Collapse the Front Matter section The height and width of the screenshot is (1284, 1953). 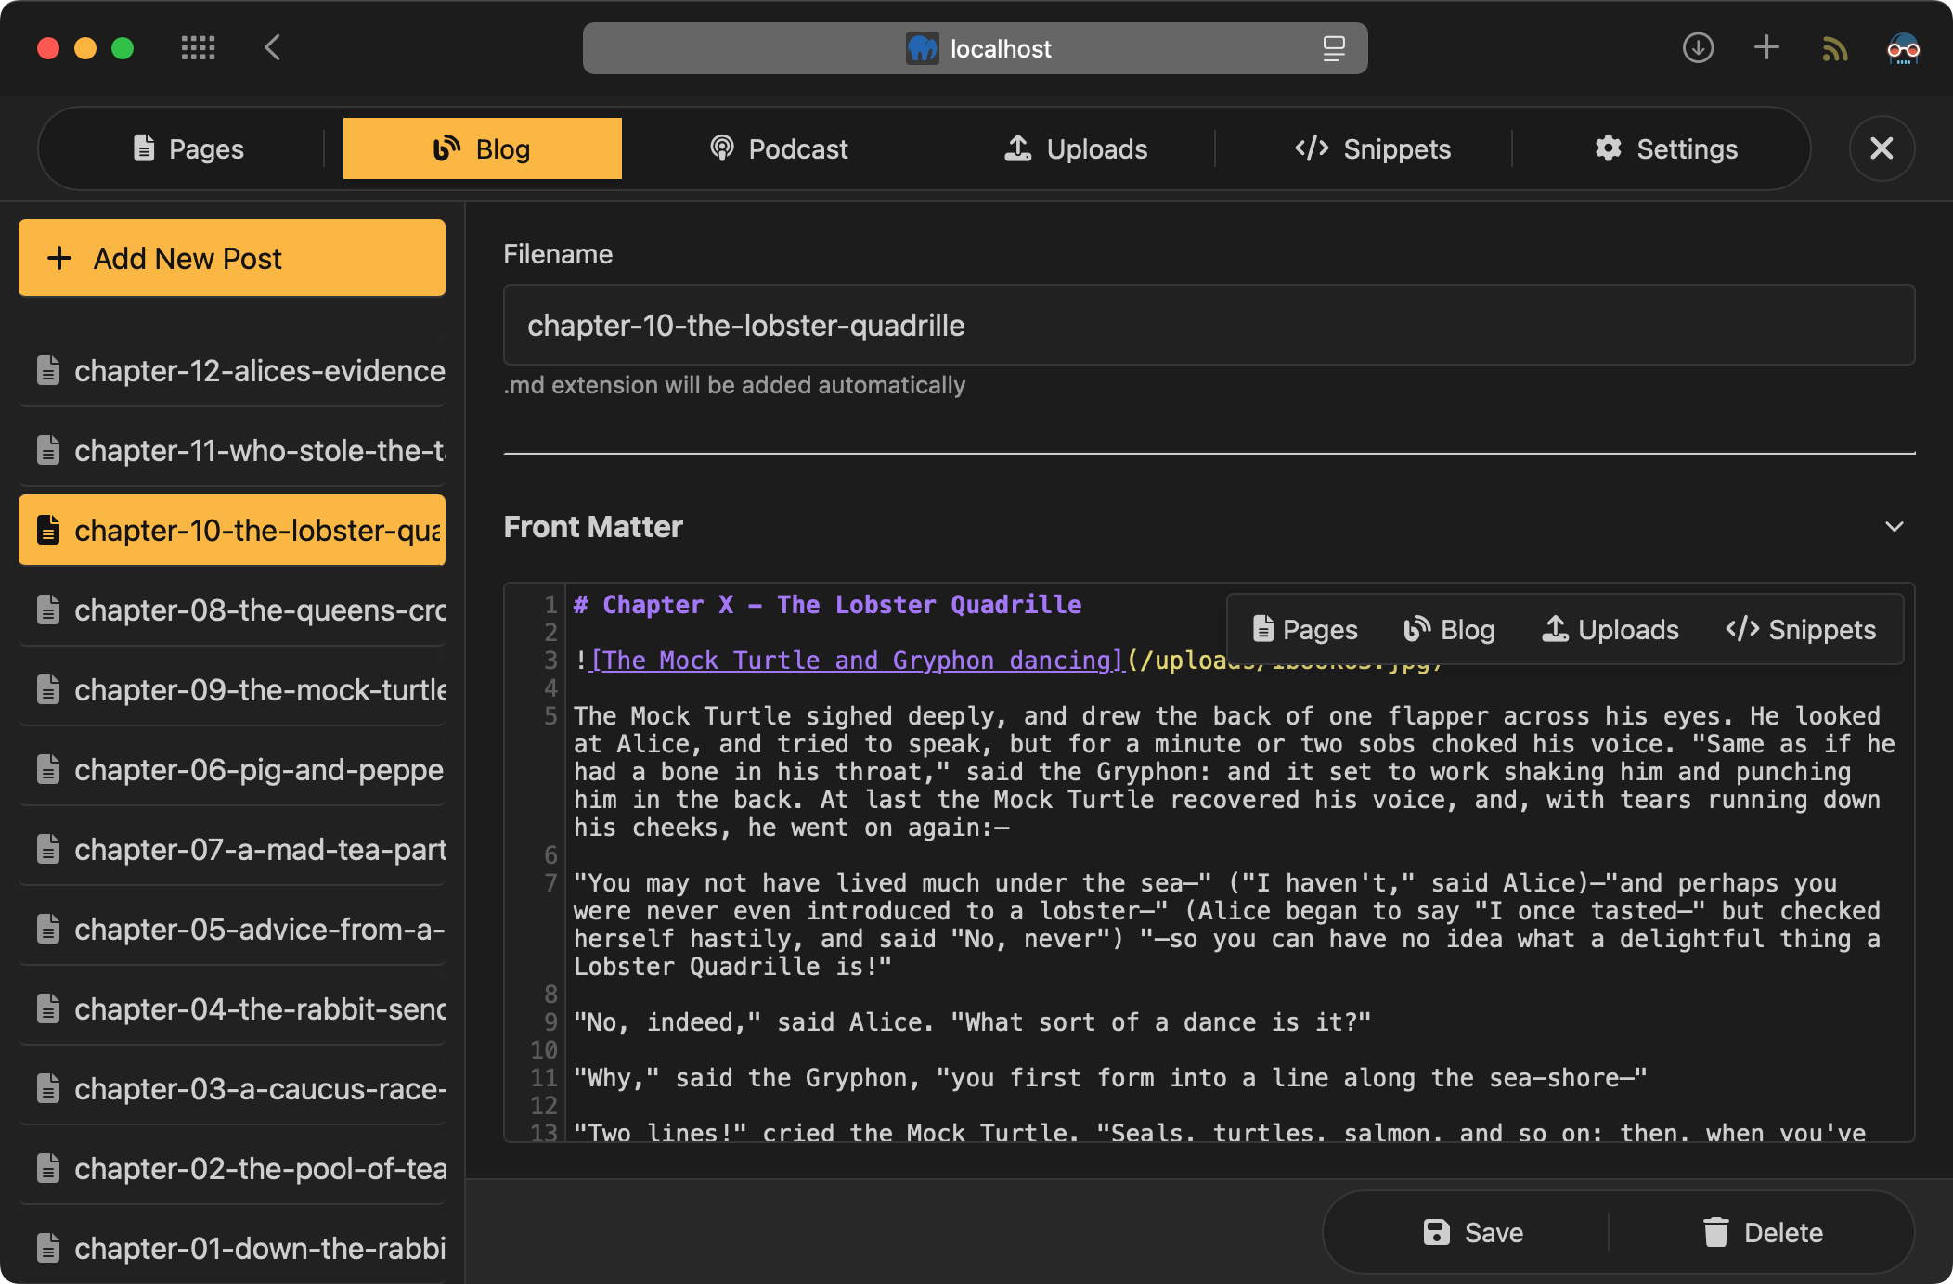1895,527
